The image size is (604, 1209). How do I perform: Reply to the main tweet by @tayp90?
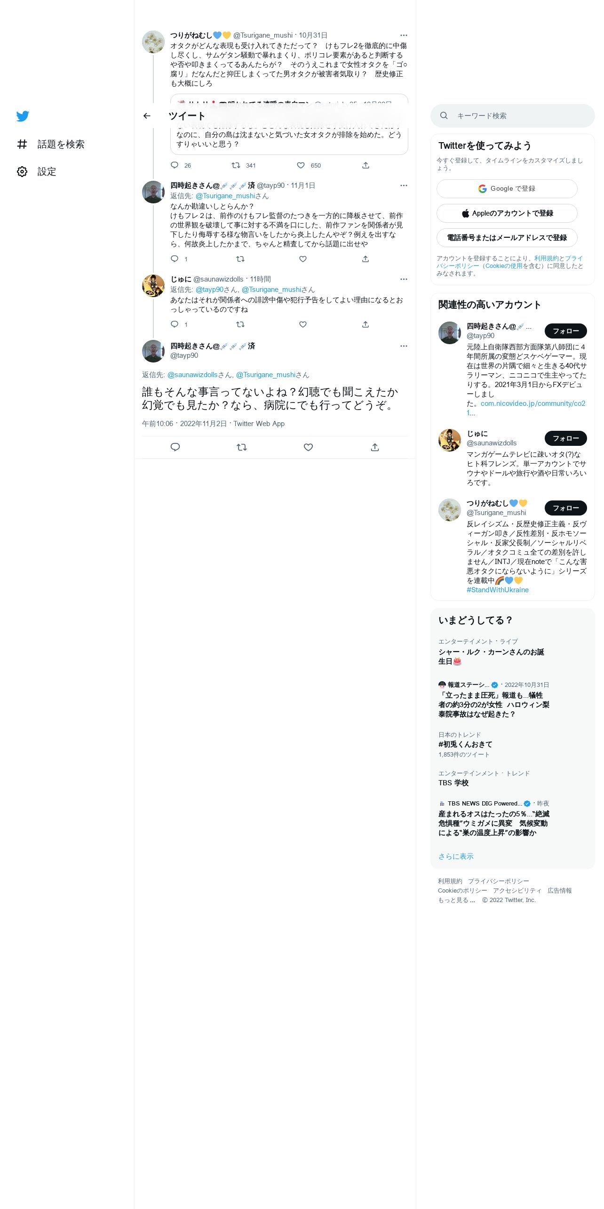[x=175, y=447]
